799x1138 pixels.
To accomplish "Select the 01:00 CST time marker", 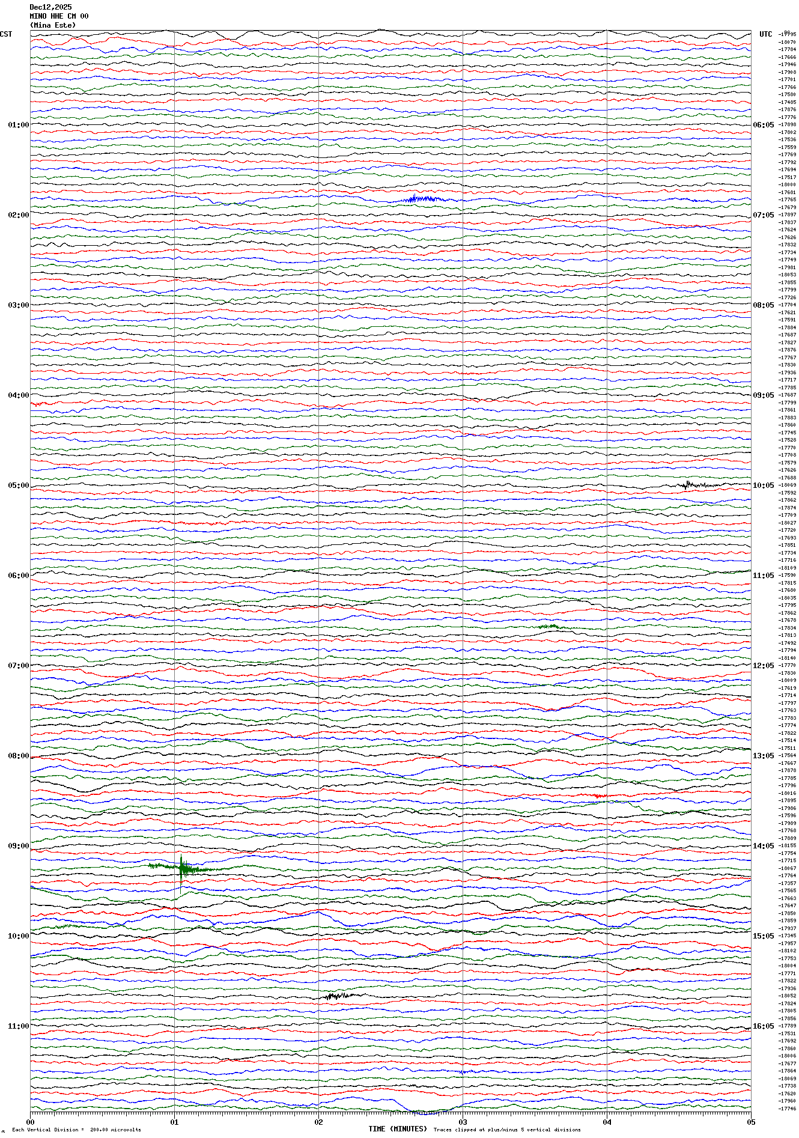I will [18, 125].
